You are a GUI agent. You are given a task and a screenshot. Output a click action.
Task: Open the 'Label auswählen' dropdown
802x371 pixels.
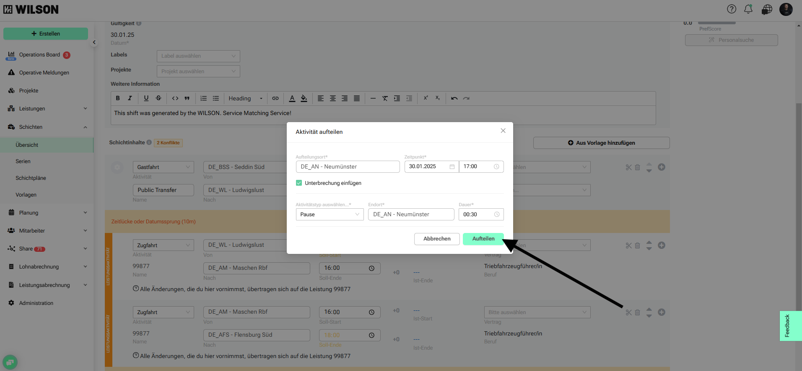click(198, 56)
